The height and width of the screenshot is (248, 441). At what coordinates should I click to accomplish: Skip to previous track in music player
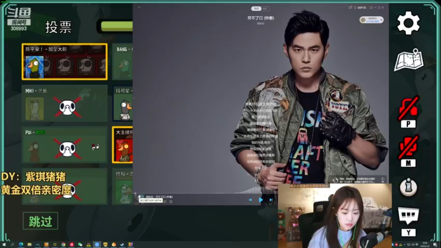click(x=250, y=200)
